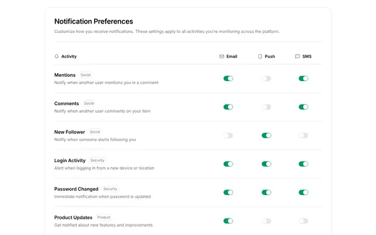Select the Password Changed row title

tap(76, 189)
